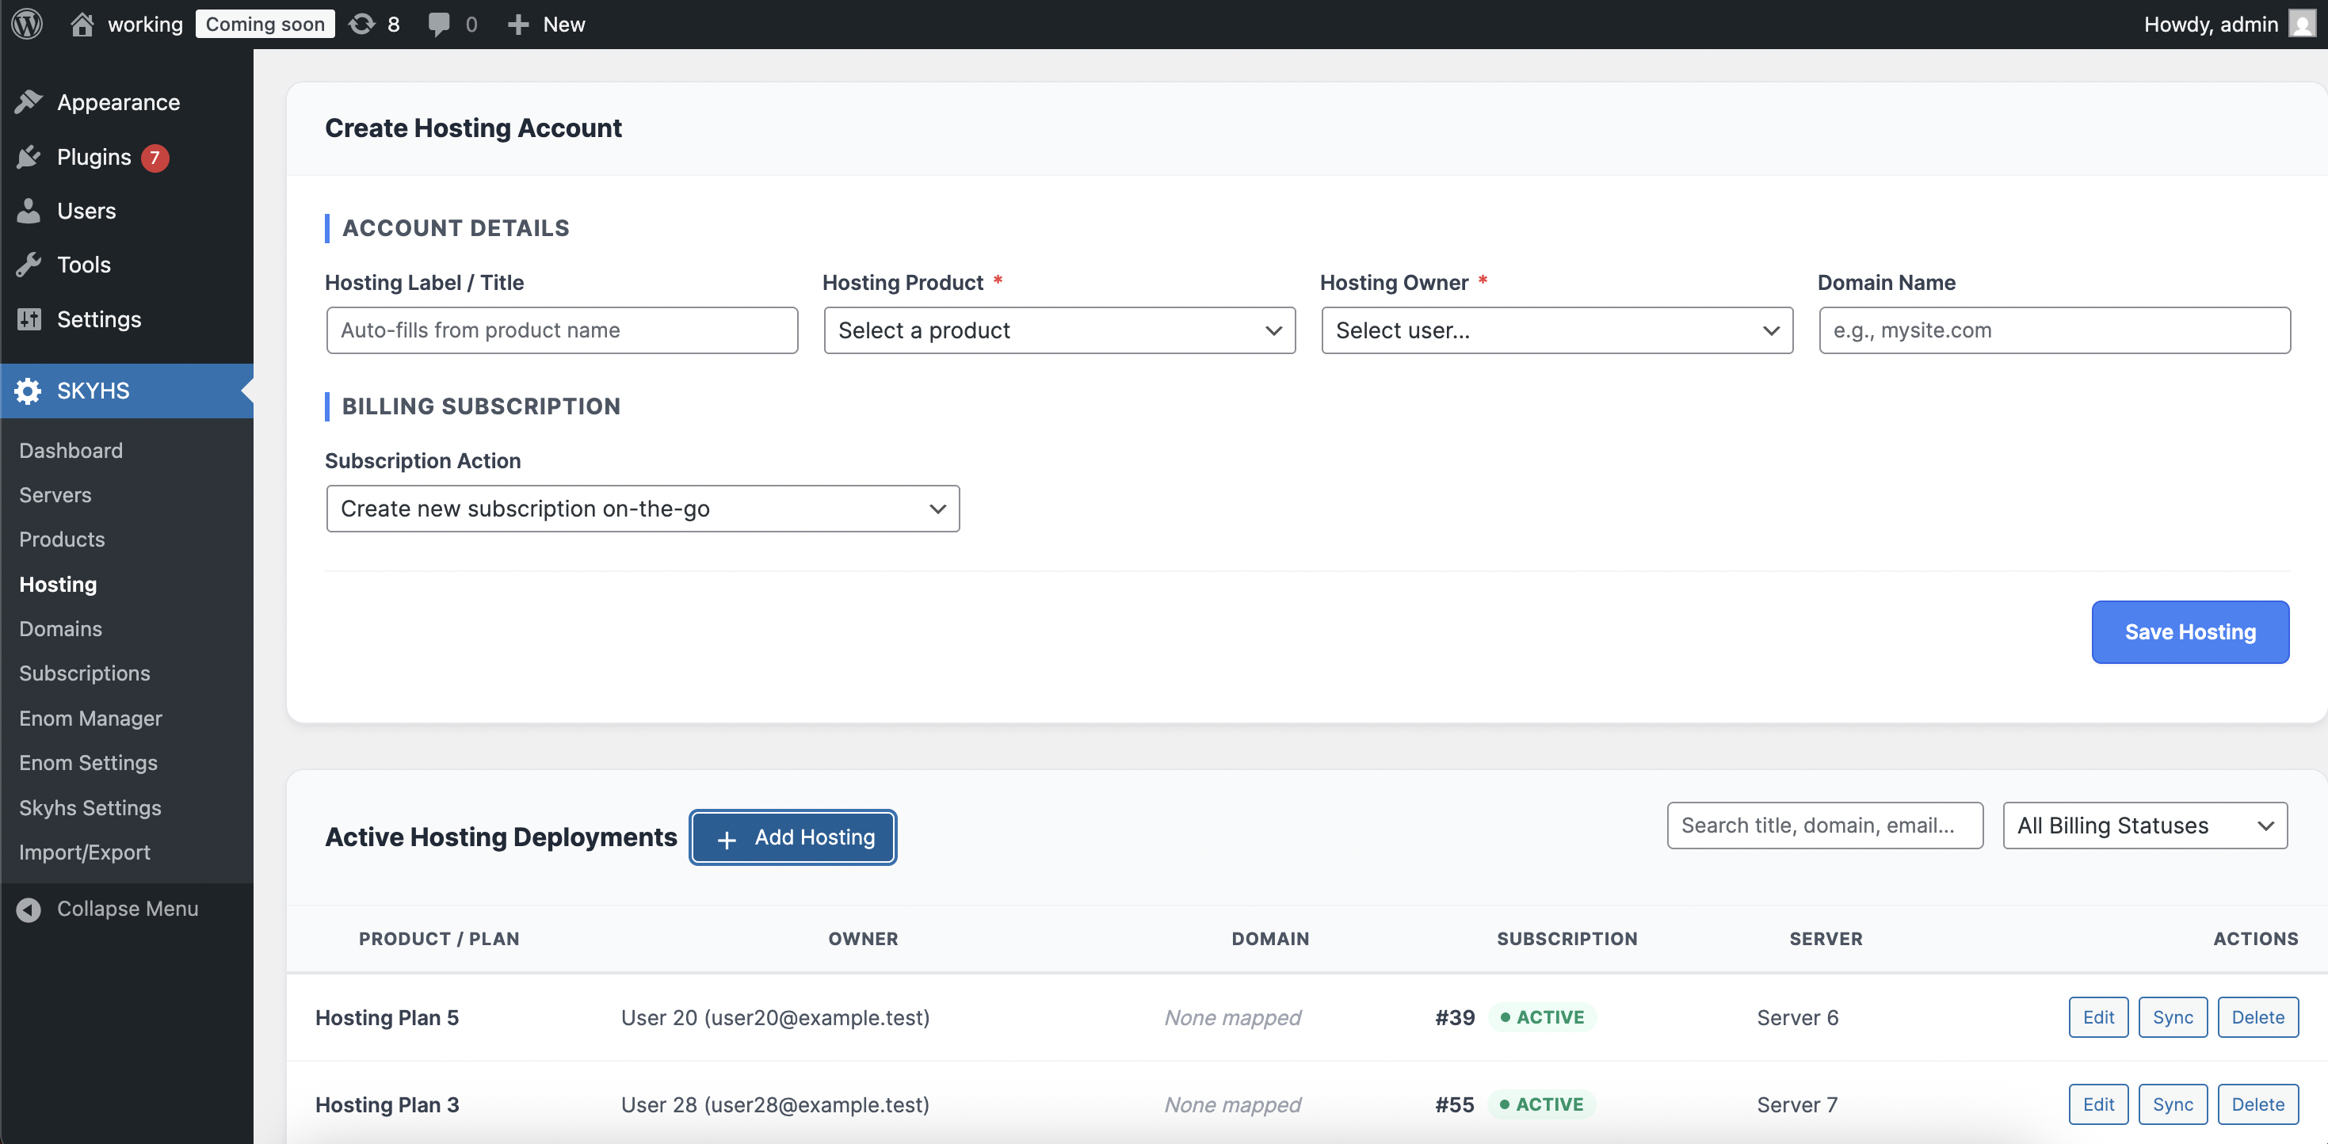Image resolution: width=2328 pixels, height=1144 pixels.
Task: Click the admin avatar icon
Action: (x=2302, y=25)
